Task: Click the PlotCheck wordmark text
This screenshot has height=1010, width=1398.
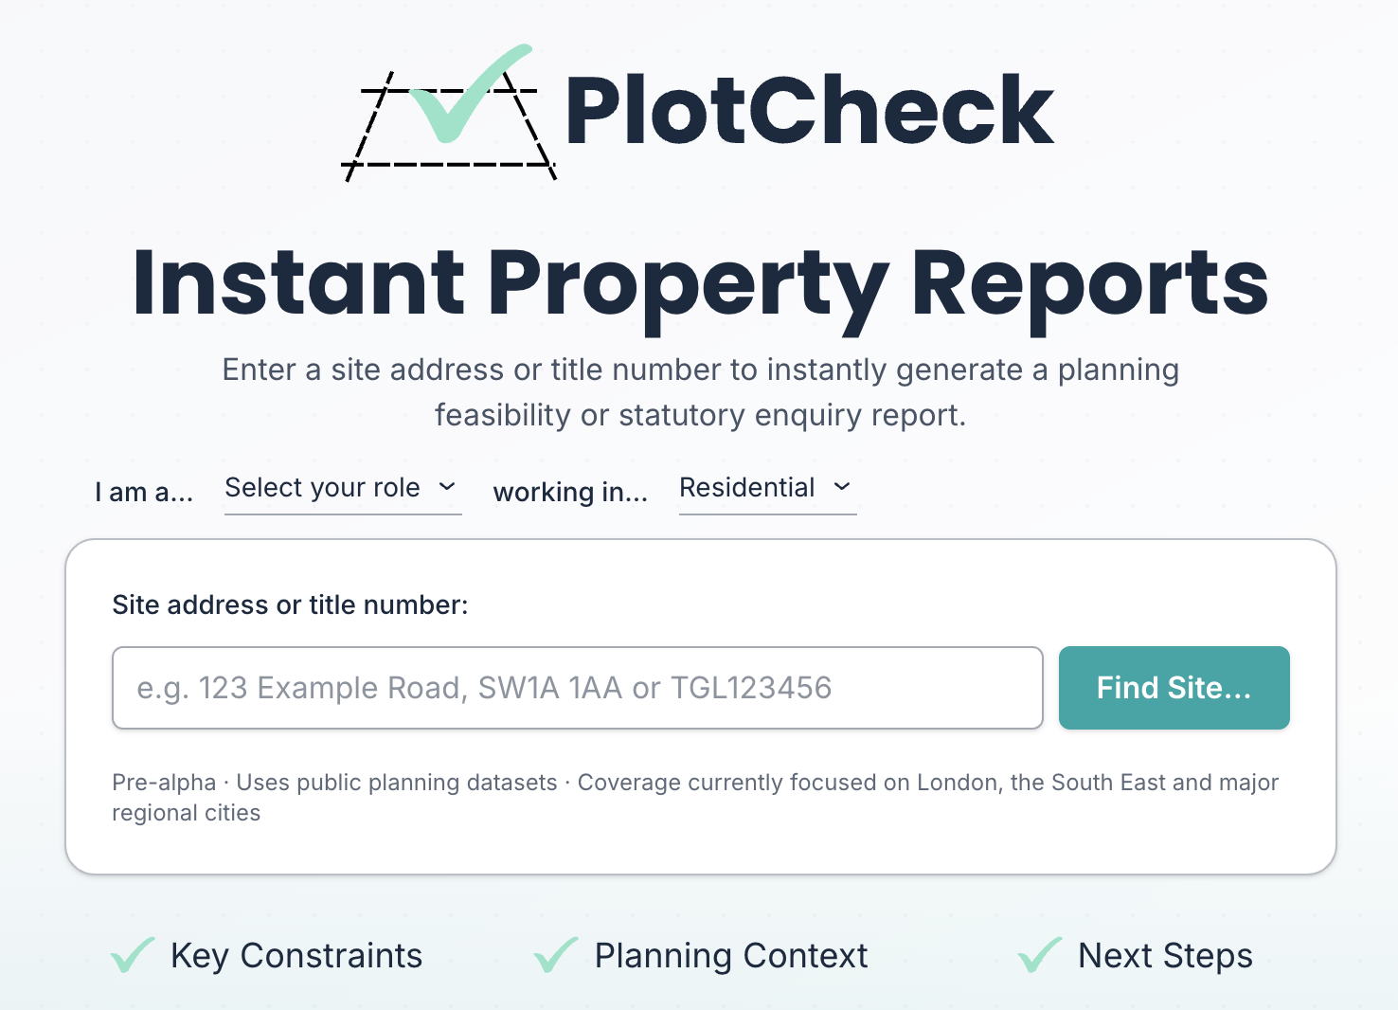Action: [x=809, y=112]
